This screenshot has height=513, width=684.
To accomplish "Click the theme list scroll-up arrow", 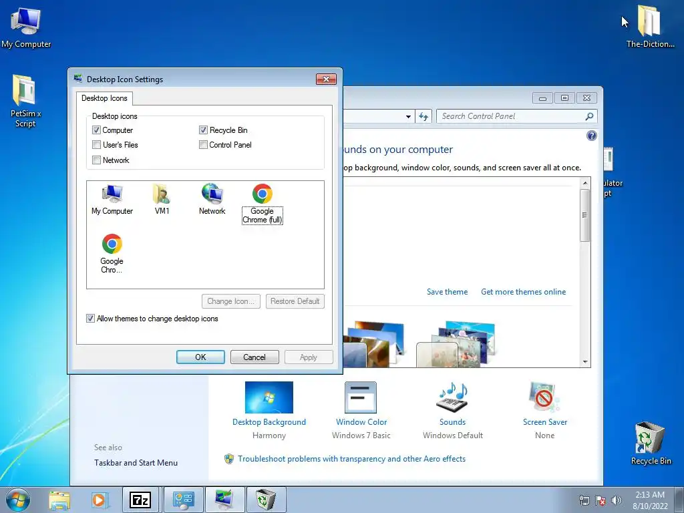I will click(585, 182).
